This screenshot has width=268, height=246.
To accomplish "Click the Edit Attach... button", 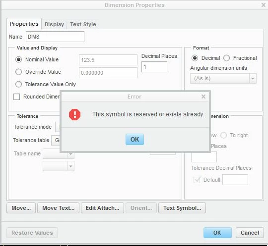I will tap(102, 208).
